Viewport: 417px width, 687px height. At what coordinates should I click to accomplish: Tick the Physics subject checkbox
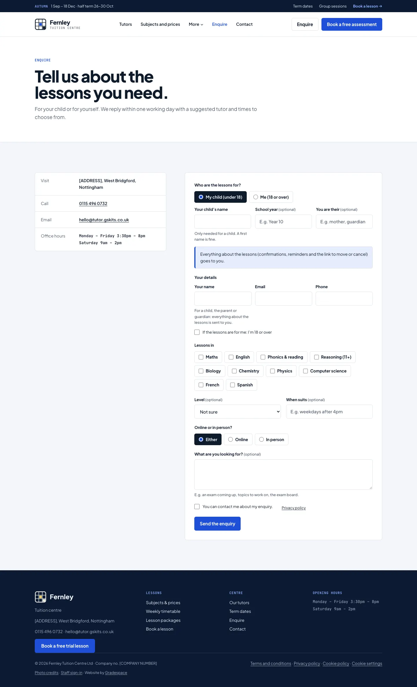(272, 371)
